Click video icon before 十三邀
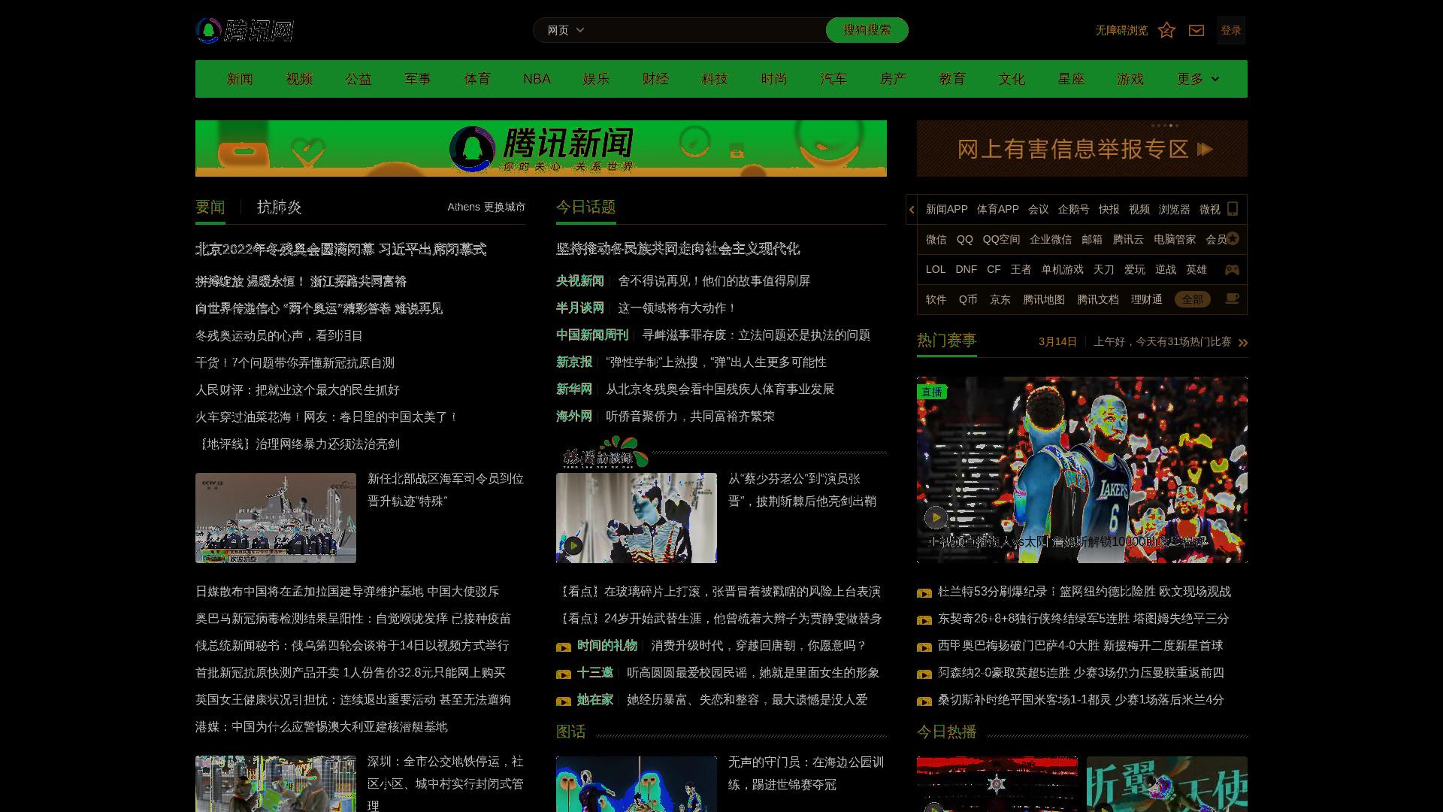The width and height of the screenshot is (1443, 812). pyautogui.click(x=564, y=674)
